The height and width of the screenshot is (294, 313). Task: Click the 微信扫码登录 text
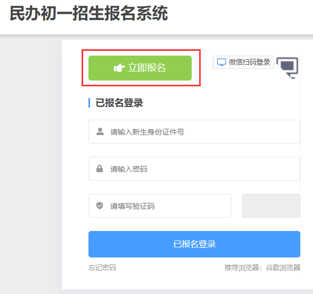coord(249,62)
